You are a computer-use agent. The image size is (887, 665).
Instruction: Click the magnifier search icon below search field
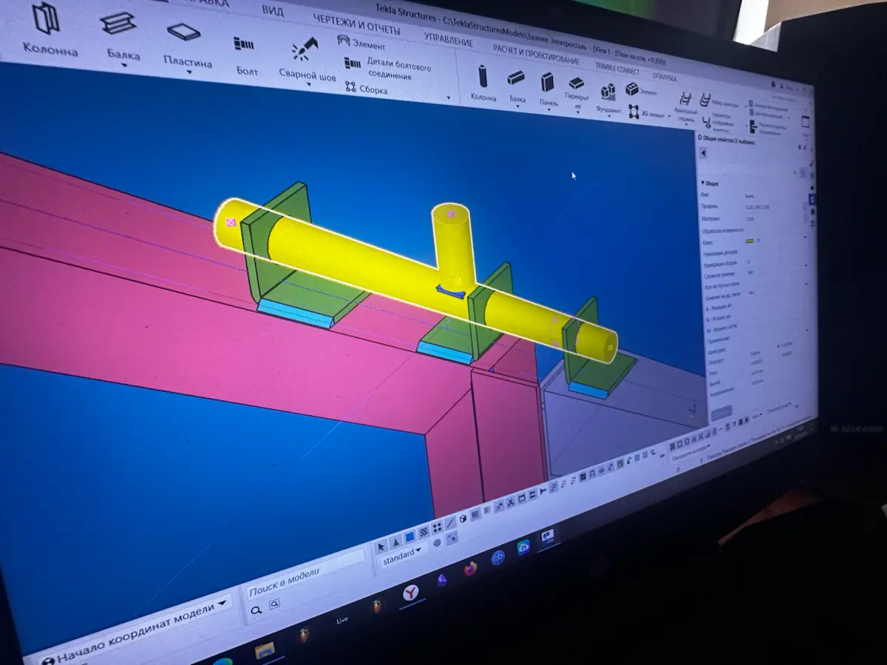click(x=256, y=610)
